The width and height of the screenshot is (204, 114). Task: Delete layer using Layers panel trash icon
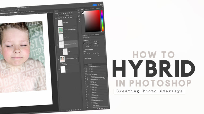[80, 110]
